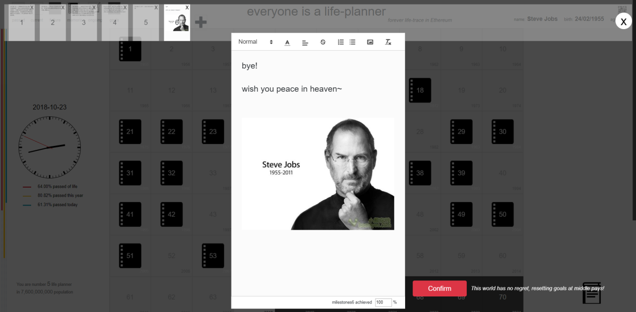This screenshot has width=636, height=312.
Task: Select the Steve Jobs photo in editor
Action: click(x=318, y=174)
